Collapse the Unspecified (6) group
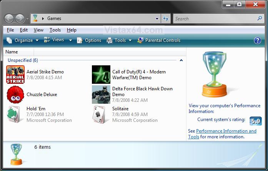This screenshot has height=171, width=268. pyautogui.click(x=181, y=60)
